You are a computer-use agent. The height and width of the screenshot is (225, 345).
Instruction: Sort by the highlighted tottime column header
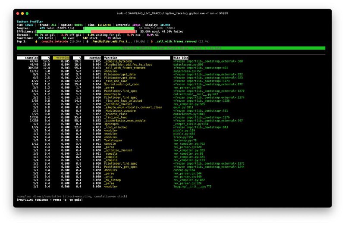(x=62, y=58)
